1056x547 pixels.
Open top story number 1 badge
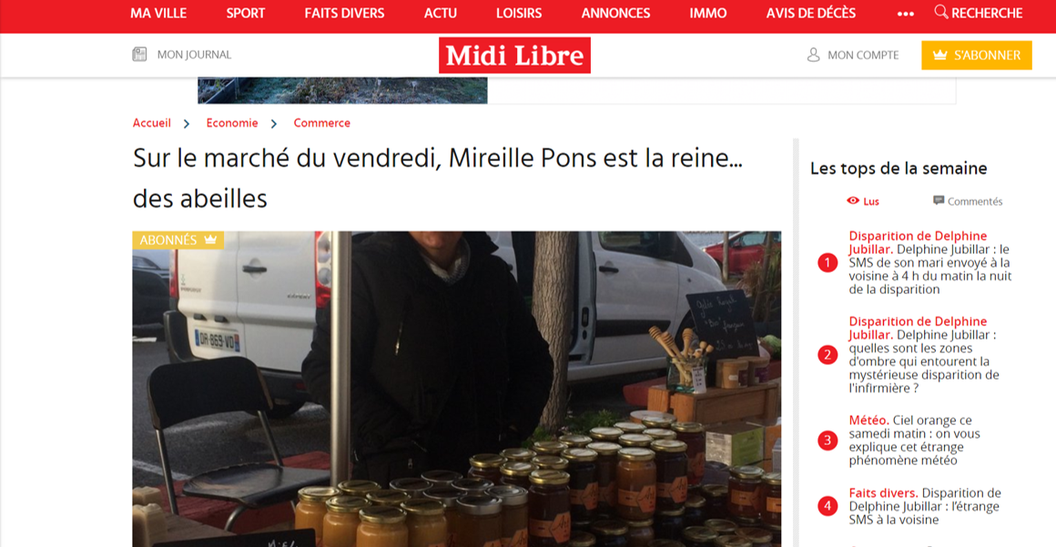tap(827, 263)
